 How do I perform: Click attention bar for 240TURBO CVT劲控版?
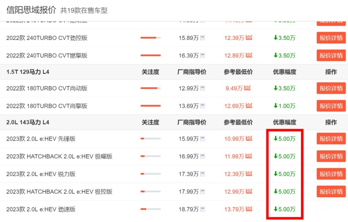point(150,38)
